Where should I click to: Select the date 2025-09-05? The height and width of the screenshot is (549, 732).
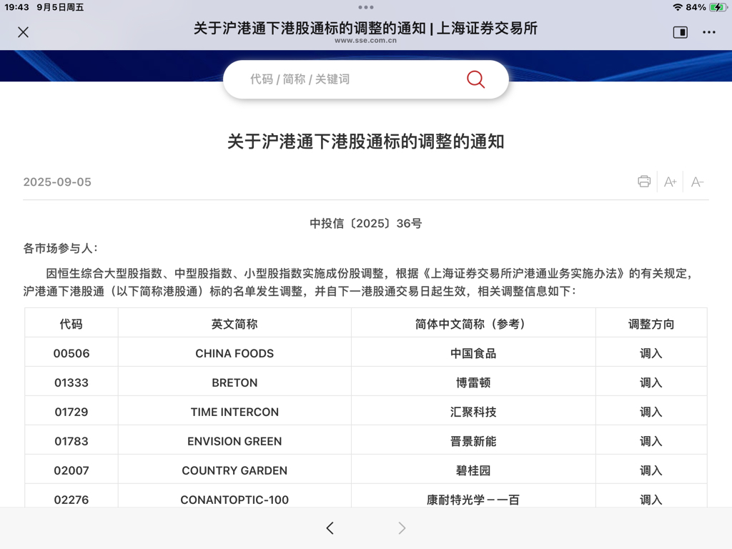57,182
